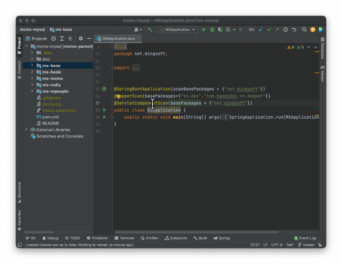Image resolution: width=342 pixels, height=264 pixels.
Task: Select pom.xml in the project tree
Action: pos(50,117)
